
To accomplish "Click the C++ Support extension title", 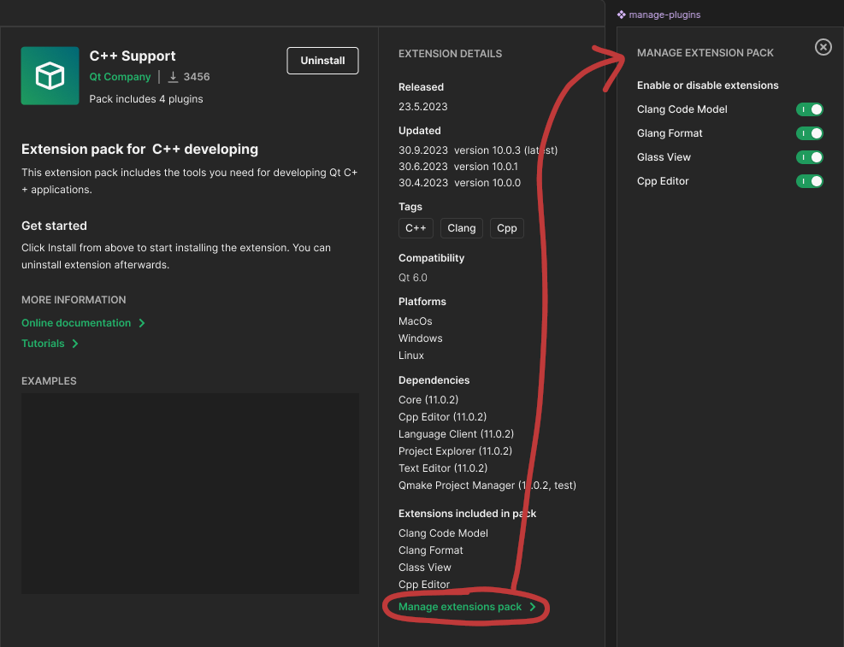I will 133,56.
